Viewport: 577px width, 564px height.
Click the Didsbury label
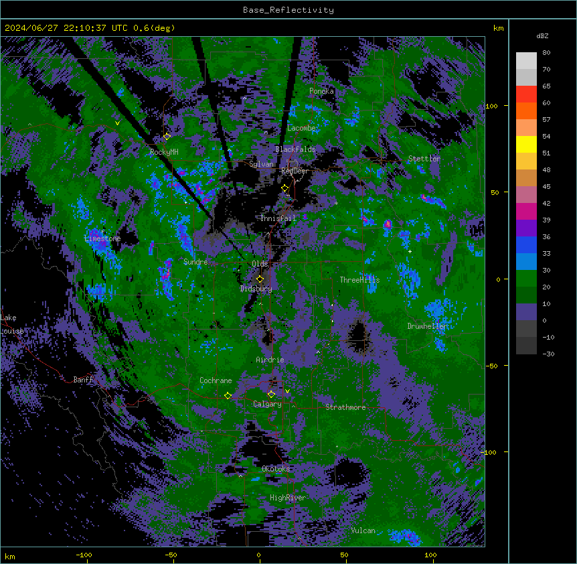click(x=256, y=289)
